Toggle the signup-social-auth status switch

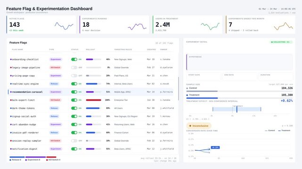pyautogui.click(x=74, y=116)
